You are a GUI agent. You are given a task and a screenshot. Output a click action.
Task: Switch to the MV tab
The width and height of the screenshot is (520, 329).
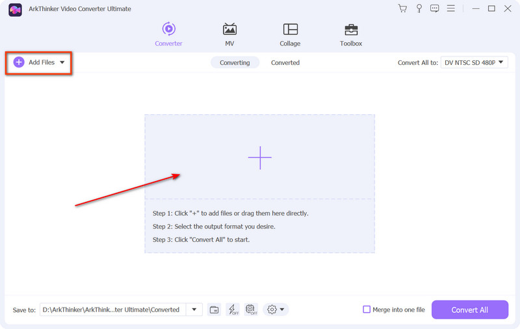[x=229, y=34]
